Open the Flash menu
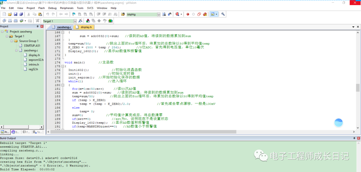The width and height of the screenshot is (361, 172). (x=42, y=8)
